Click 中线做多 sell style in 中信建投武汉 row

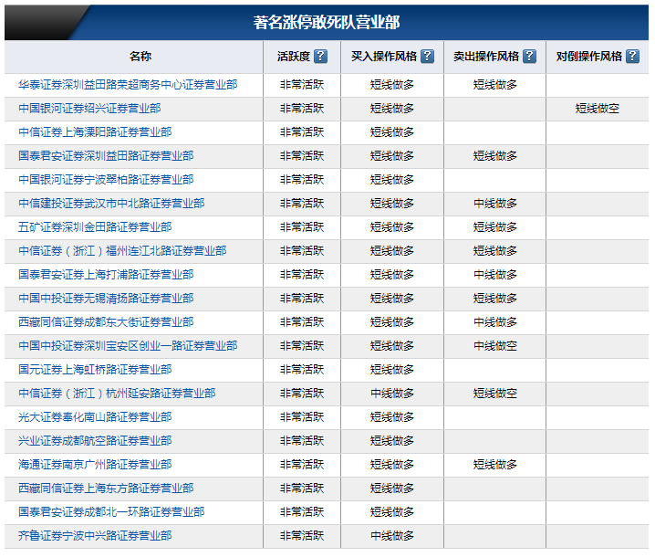(x=495, y=204)
